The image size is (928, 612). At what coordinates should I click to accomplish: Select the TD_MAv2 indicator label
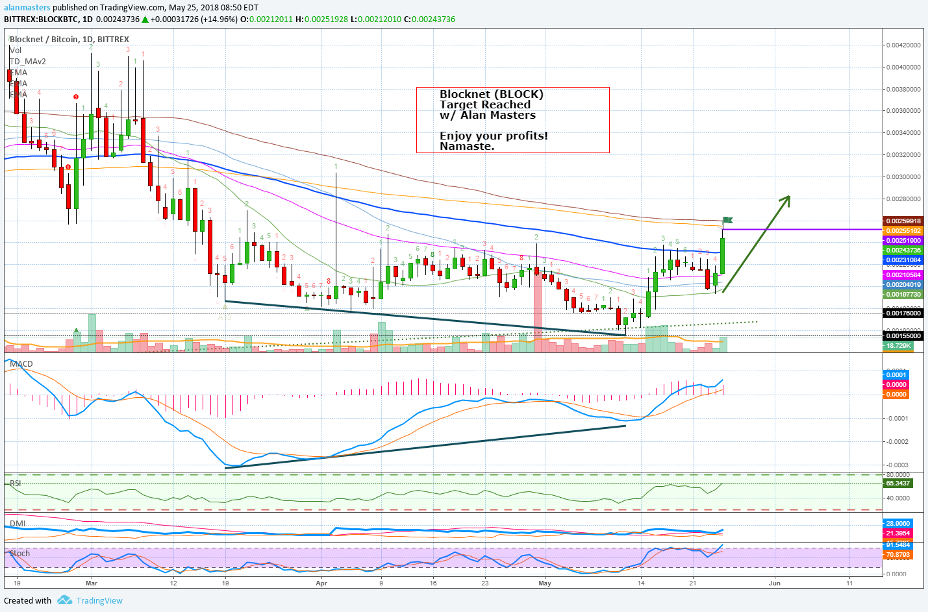pyautogui.click(x=28, y=61)
